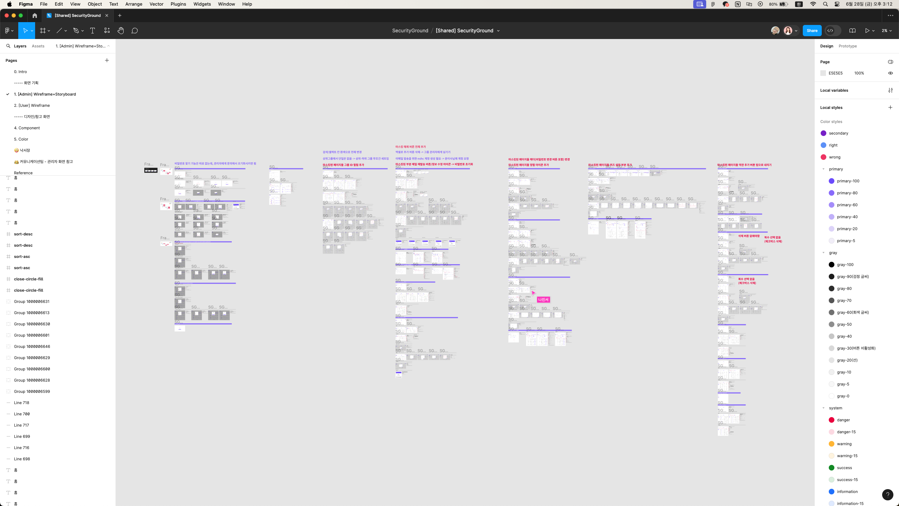
Task: Collapse the gray color styles group
Action: 823,253
